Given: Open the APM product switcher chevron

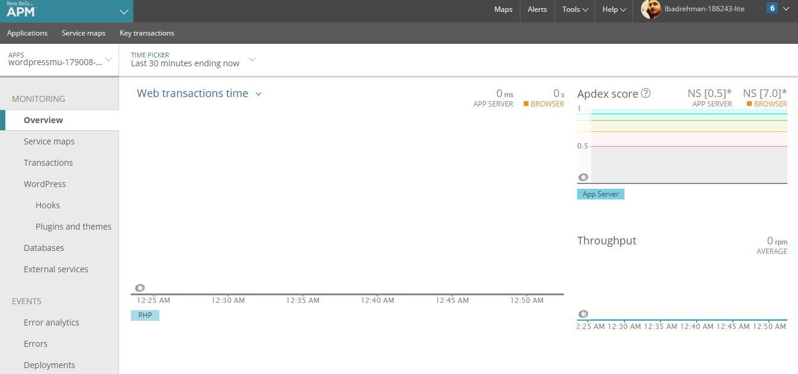Looking at the screenshot, I should click(123, 11).
